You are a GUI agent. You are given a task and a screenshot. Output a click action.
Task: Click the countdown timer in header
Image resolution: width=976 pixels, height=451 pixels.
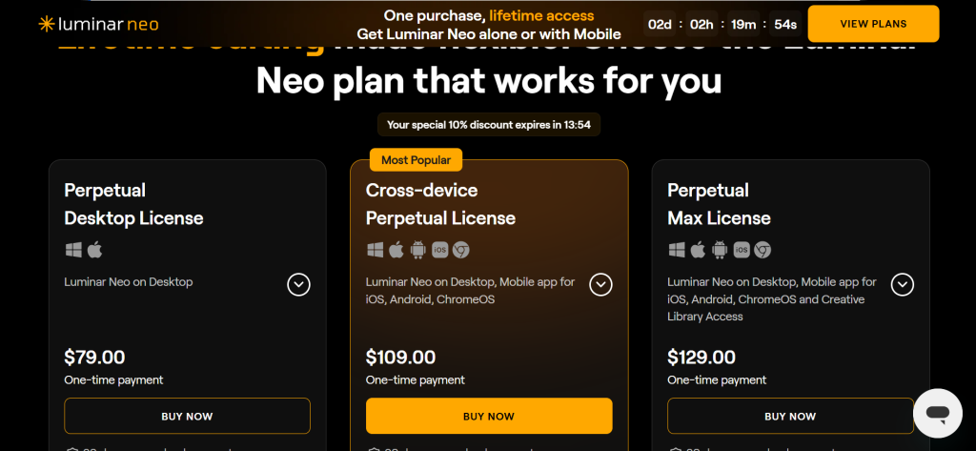(721, 24)
